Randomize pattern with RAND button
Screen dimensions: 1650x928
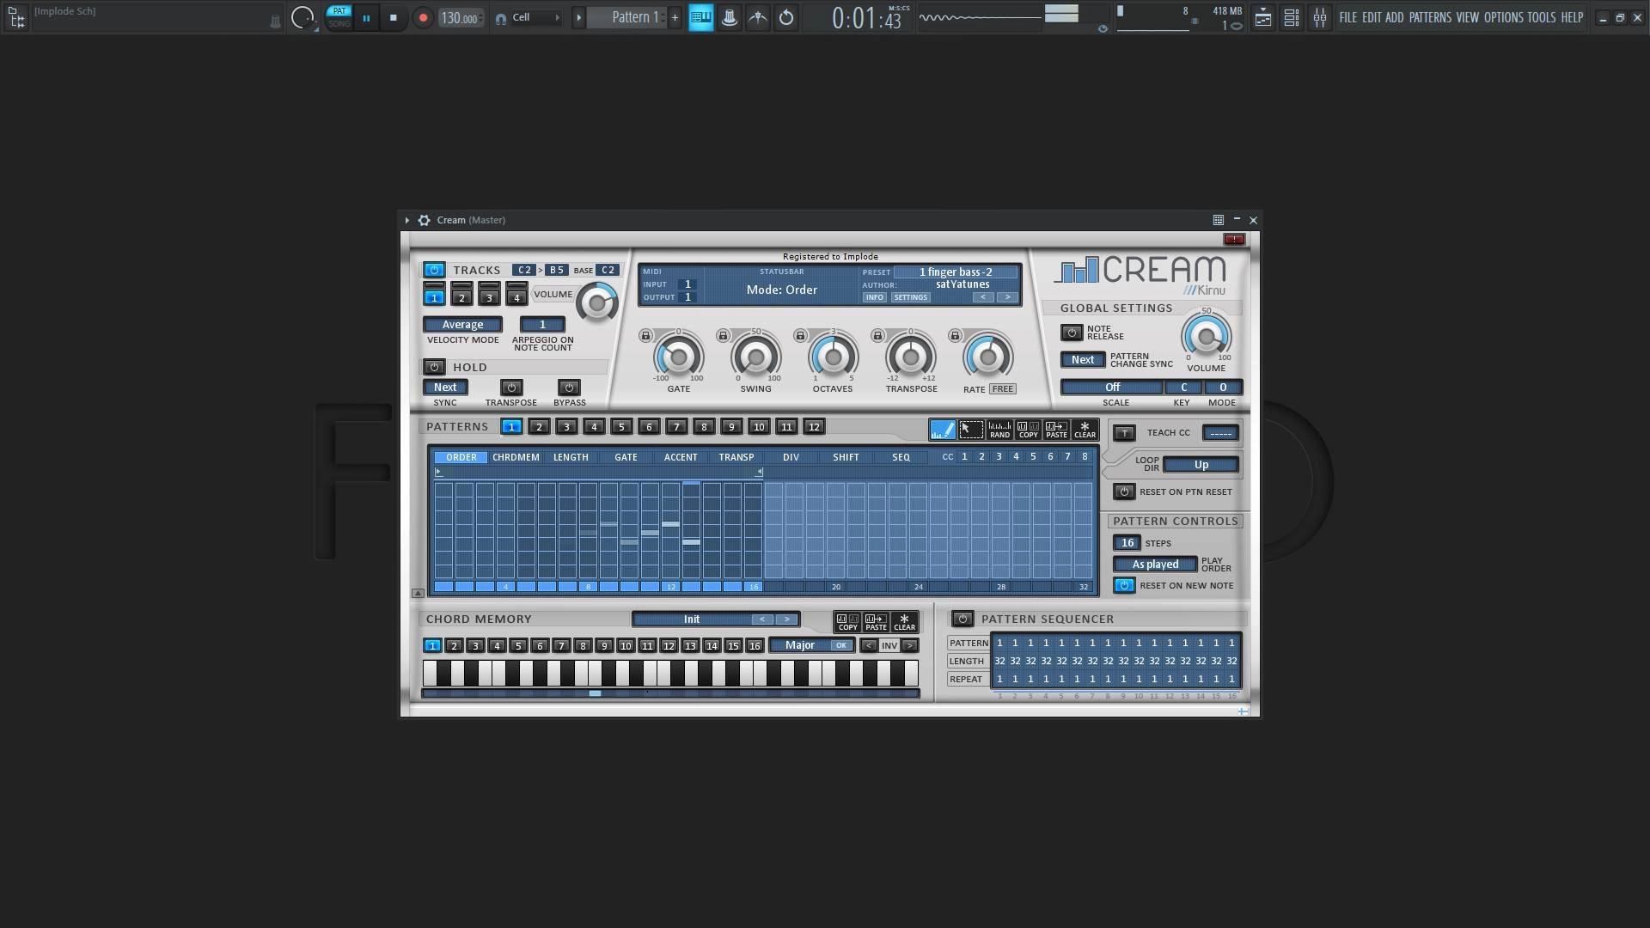999,429
